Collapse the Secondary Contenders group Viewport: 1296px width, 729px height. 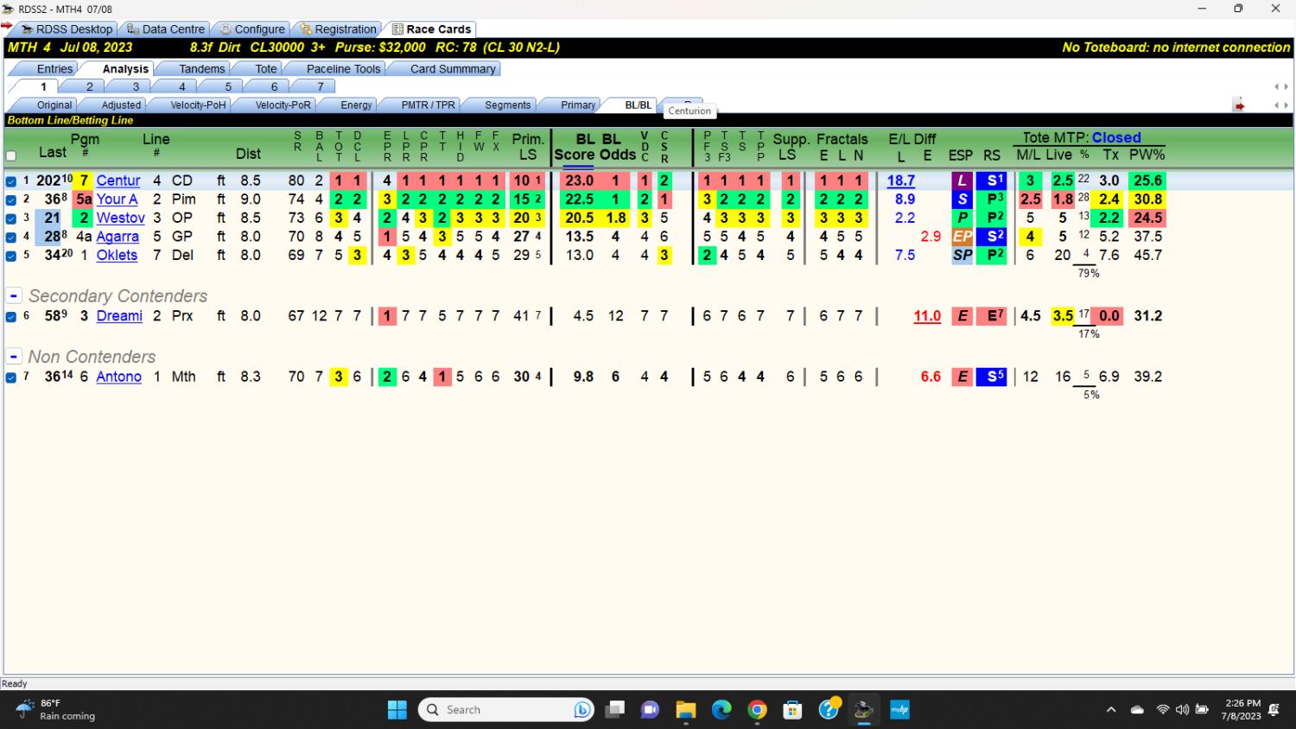coord(14,296)
